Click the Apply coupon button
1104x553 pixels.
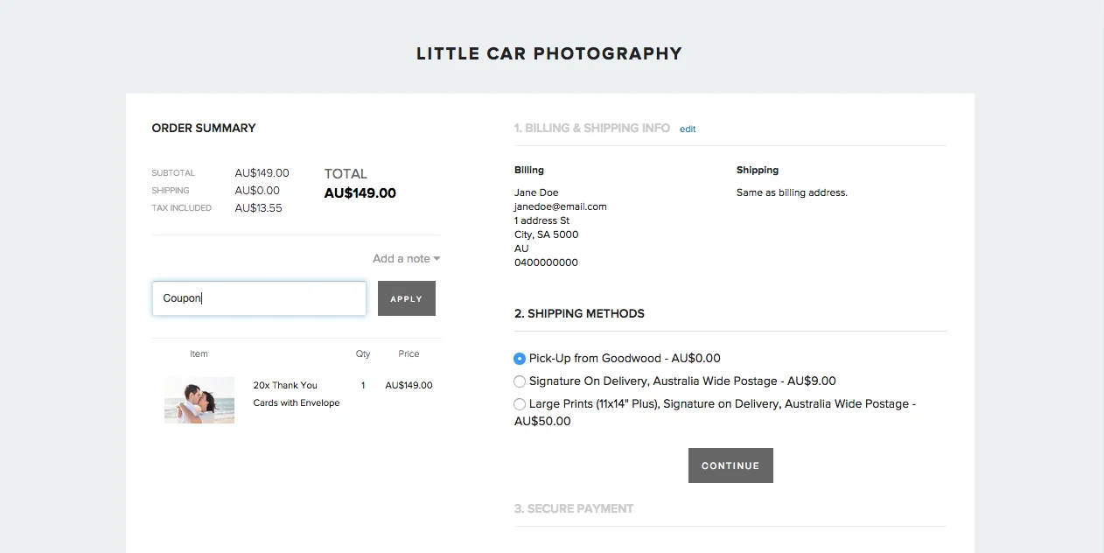pos(406,298)
